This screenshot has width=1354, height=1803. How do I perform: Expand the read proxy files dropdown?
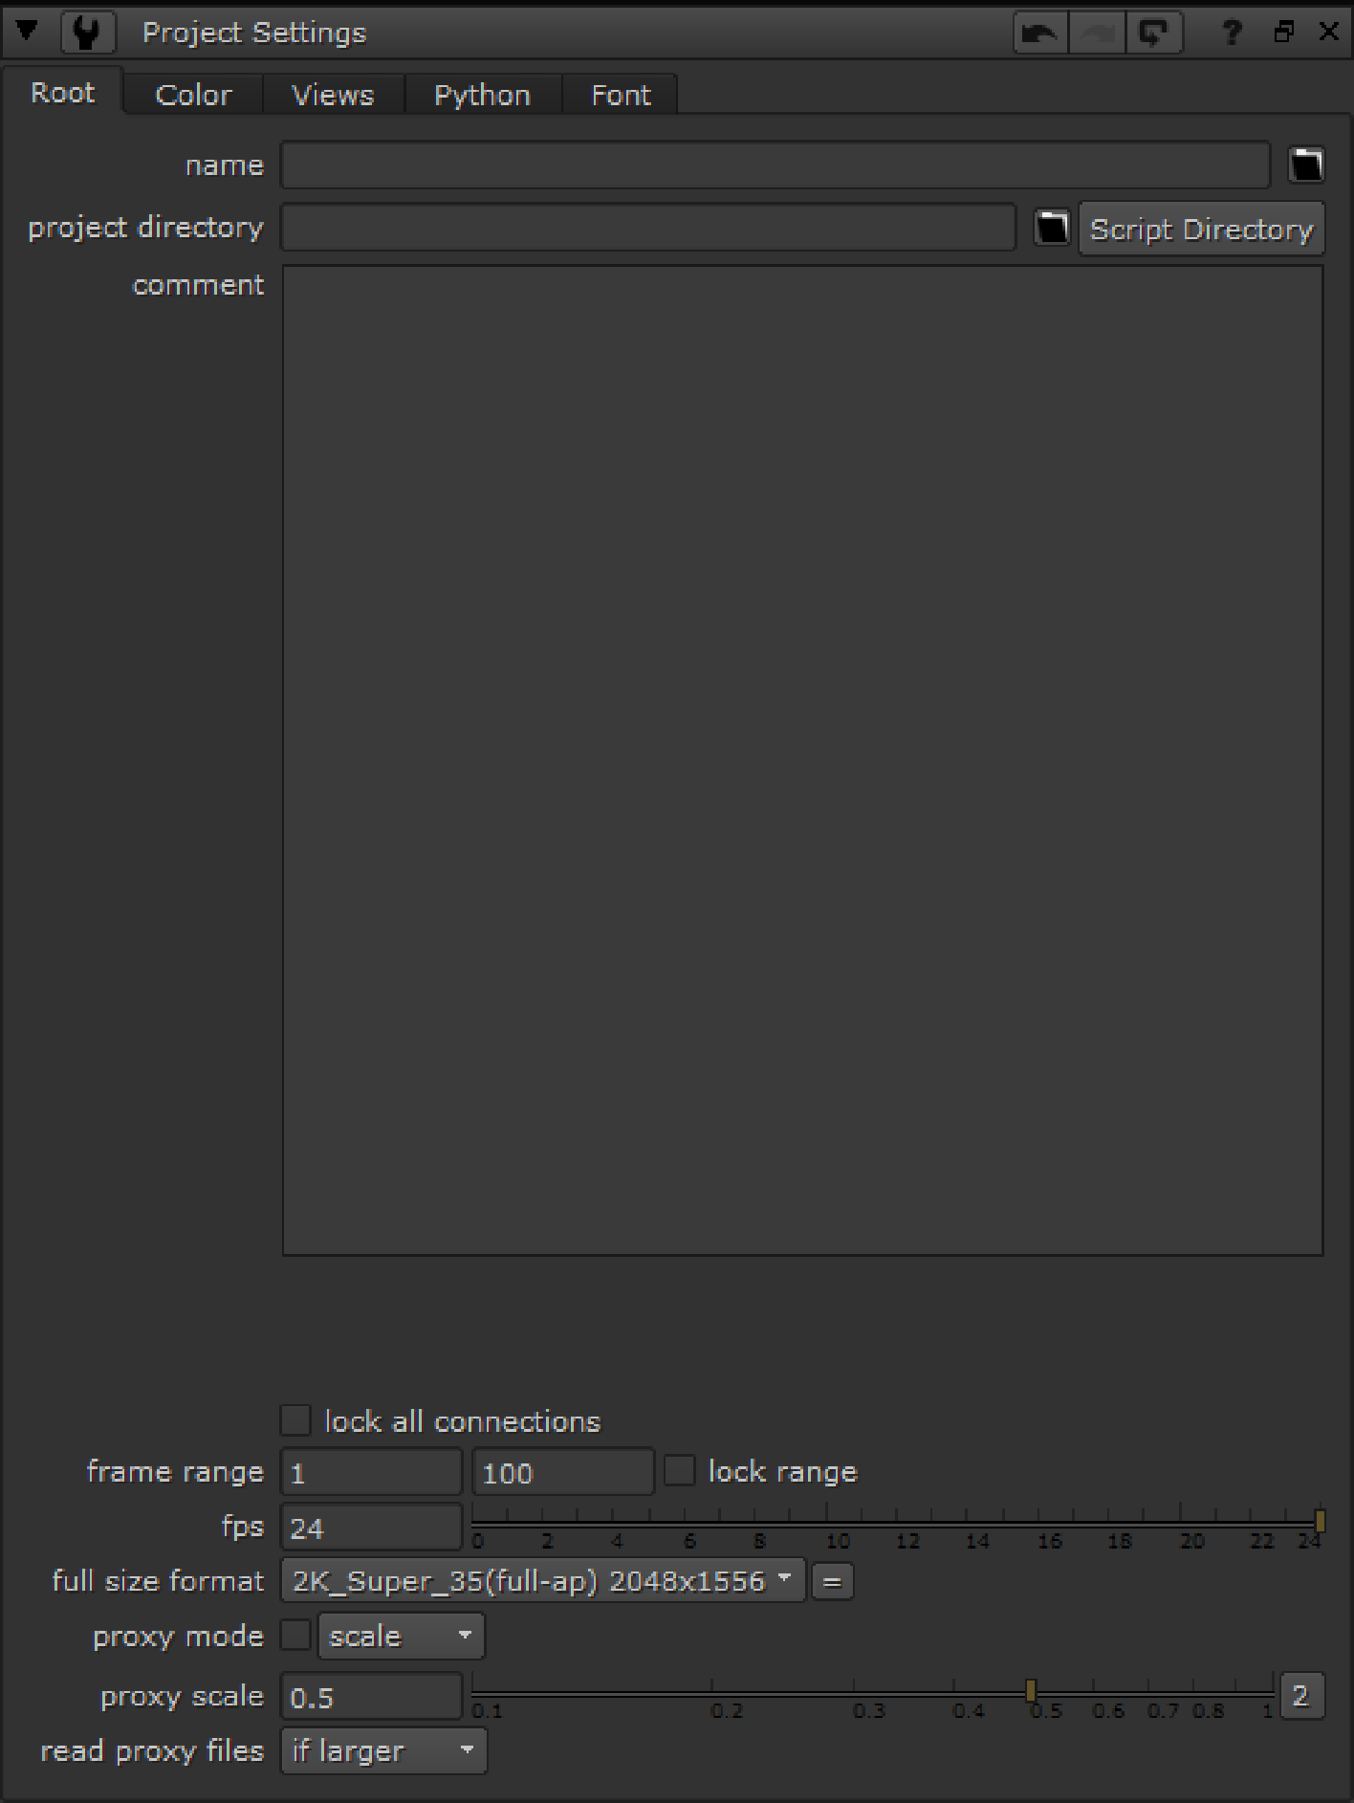pyautogui.click(x=383, y=1751)
